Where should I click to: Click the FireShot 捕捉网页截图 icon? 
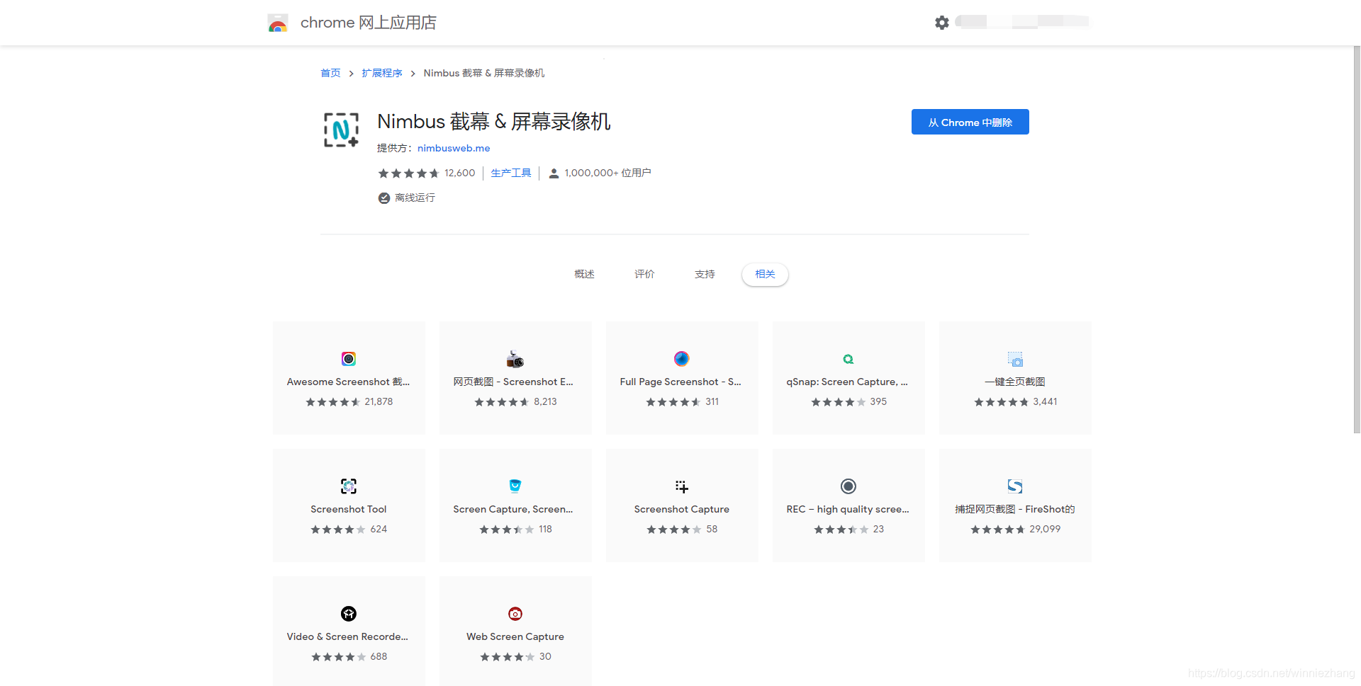click(1015, 486)
